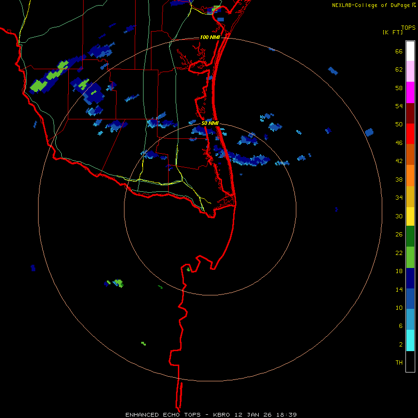Image resolution: width=418 pixels, height=418 pixels.
Task: Click legend value 18
Action: [399, 271]
